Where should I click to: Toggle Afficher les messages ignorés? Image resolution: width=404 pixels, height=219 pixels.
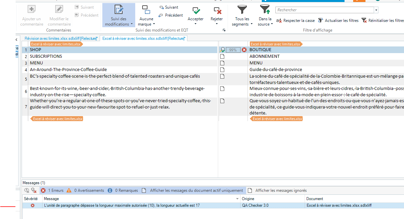(277, 190)
